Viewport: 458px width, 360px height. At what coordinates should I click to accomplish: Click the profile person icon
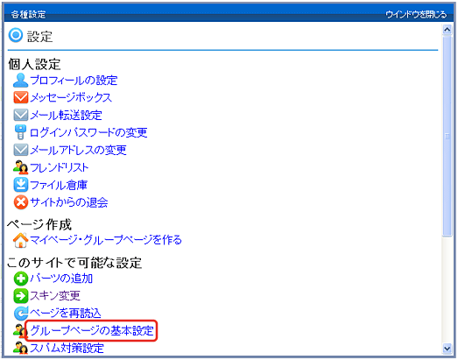coord(20,81)
